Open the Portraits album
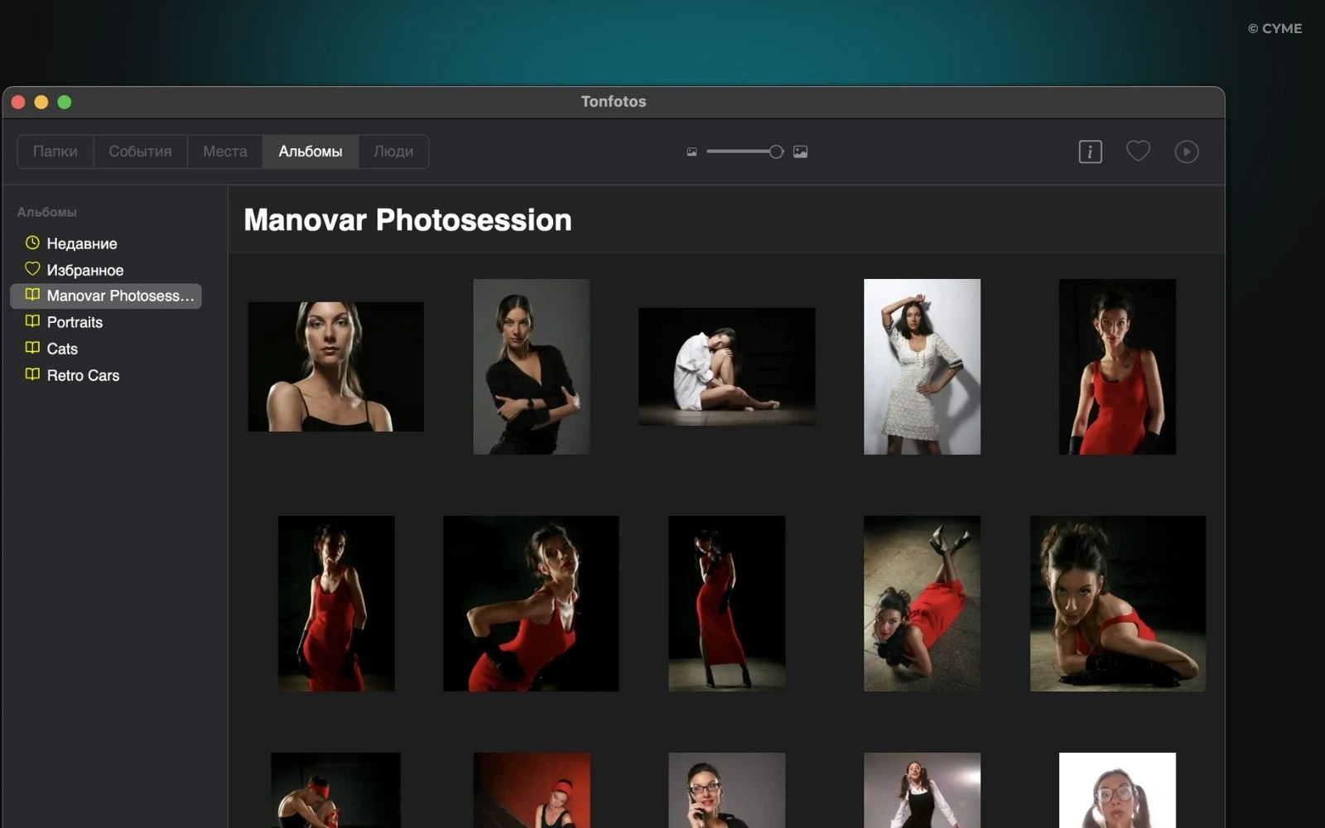 106,322
